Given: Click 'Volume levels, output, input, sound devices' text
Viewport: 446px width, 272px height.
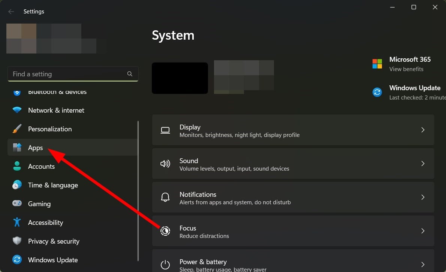Looking at the screenshot, I should click(x=234, y=169).
